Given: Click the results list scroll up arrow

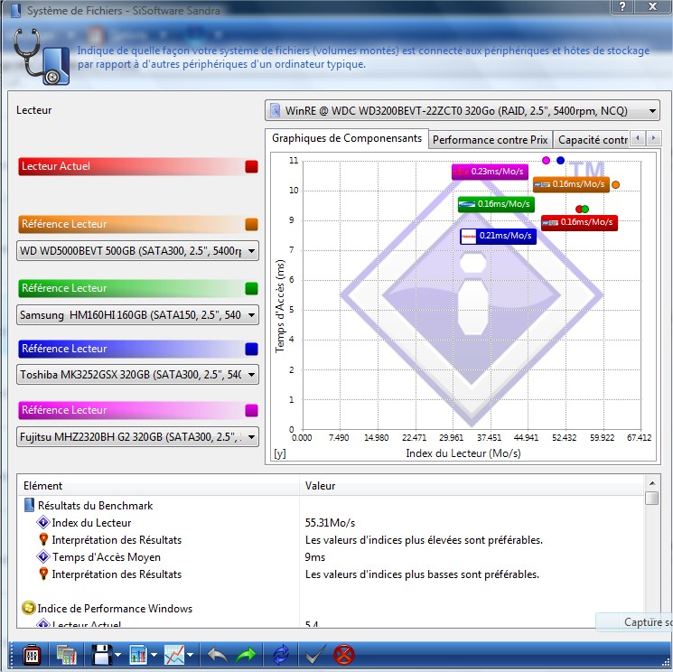Looking at the screenshot, I should 652,483.
